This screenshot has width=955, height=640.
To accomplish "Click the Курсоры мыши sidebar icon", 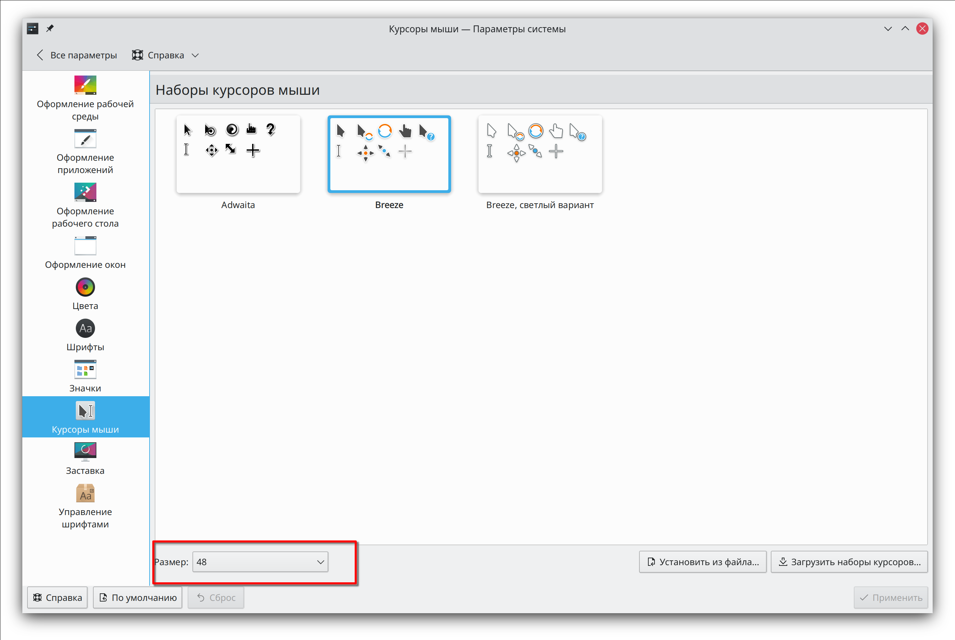I will (85, 411).
